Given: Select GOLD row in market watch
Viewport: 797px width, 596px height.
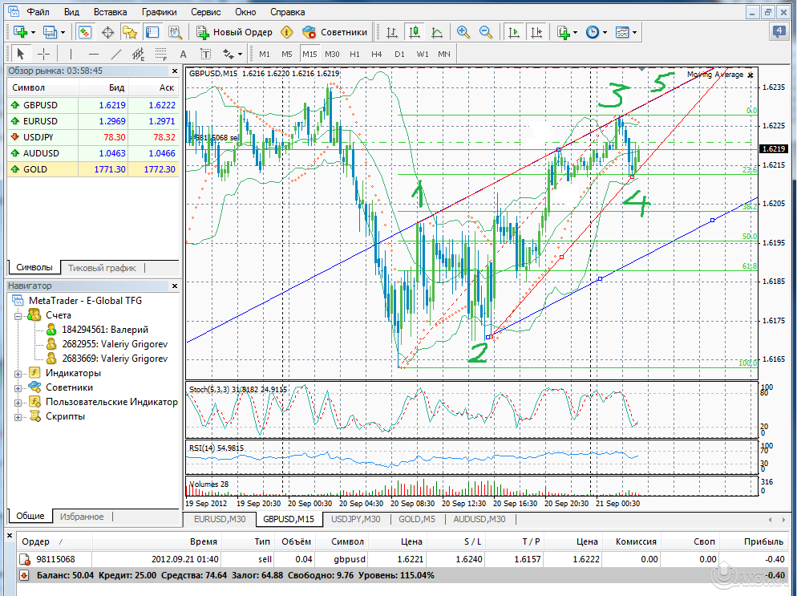Looking at the screenshot, I should tap(34, 169).
